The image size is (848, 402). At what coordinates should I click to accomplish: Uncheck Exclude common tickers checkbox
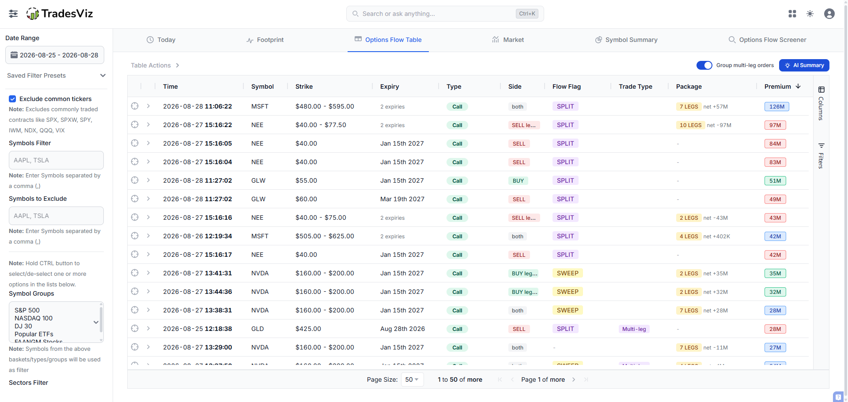[x=12, y=99]
